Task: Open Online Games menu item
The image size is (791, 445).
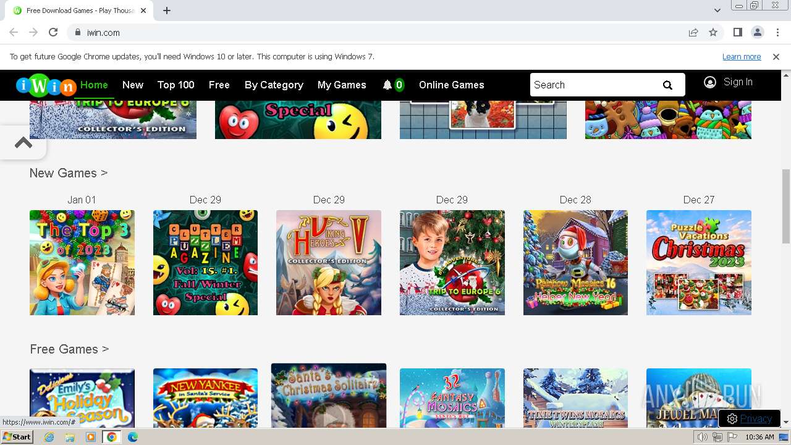Action: (x=452, y=85)
